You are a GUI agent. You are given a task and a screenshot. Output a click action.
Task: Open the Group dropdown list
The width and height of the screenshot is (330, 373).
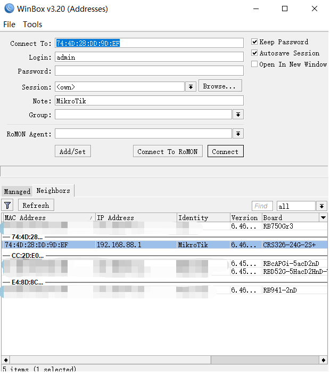coord(238,115)
